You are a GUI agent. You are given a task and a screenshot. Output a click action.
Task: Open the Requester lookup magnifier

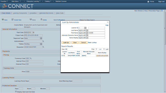point(43,47)
